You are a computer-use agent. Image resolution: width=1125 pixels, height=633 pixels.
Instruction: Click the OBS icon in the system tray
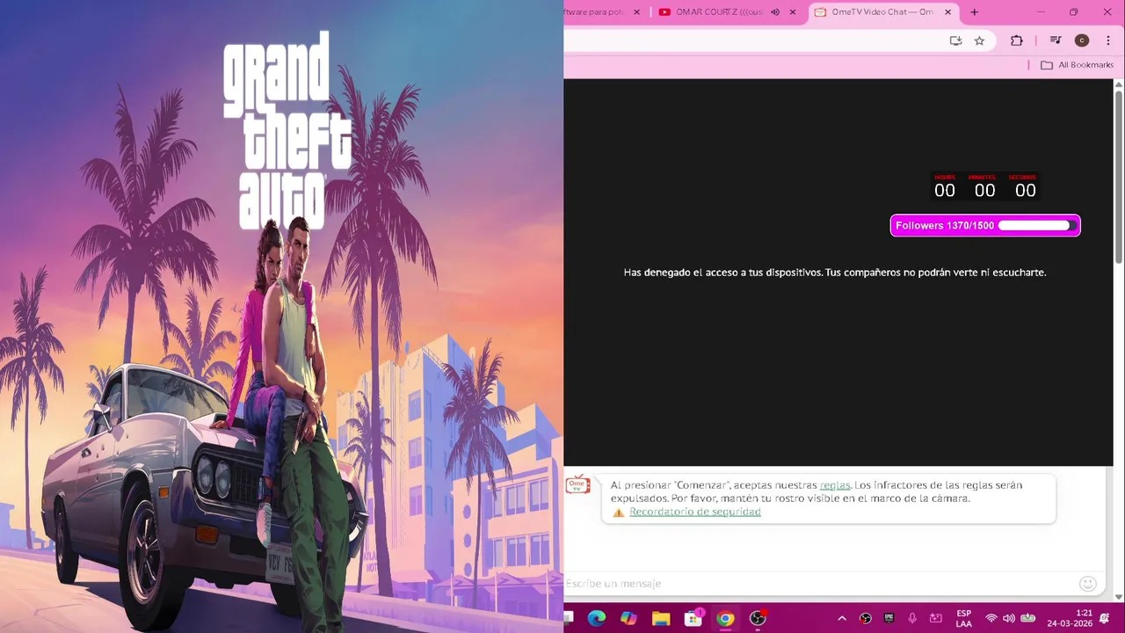click(x=866, y=618)
